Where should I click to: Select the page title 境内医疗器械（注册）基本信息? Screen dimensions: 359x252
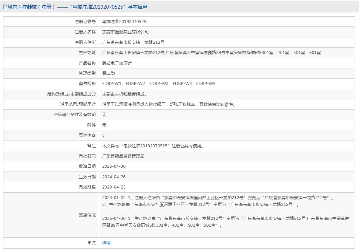pos(77,7)
